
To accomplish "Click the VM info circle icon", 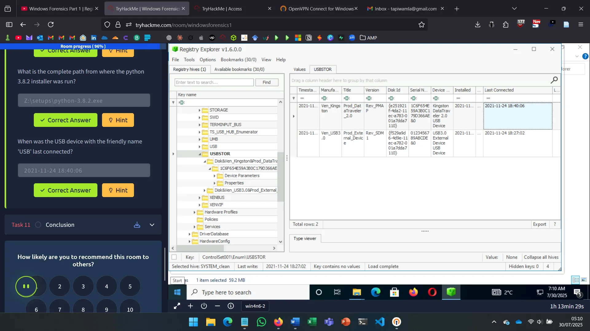I will point(231,306).
